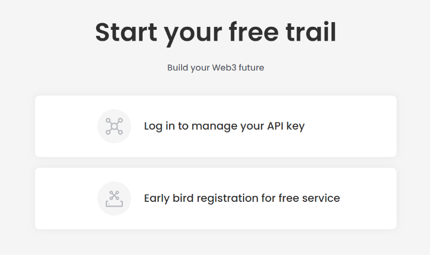This screenshot has height=255, width=430.
Task: Click the early bird registration tray icon
Action: tap(114, 198)
